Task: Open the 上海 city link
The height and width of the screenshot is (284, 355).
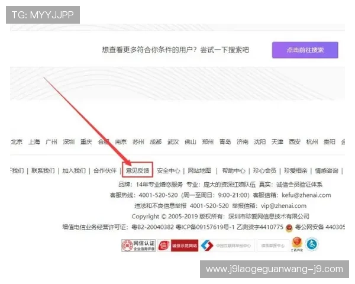Action: (x=34, y=142)
